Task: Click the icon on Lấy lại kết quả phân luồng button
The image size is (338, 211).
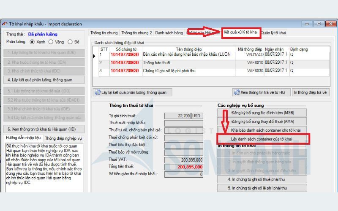Action: tap(98, 92)
